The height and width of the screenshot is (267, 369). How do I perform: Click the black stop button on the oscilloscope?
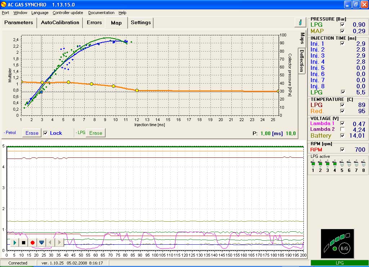[24, 242]
